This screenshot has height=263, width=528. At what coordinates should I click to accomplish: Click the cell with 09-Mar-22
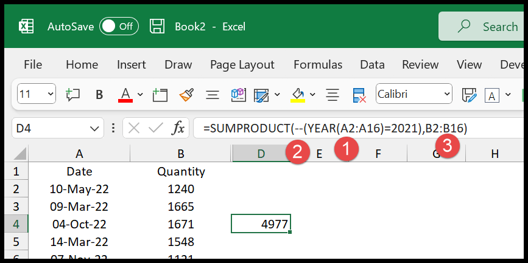79,207
